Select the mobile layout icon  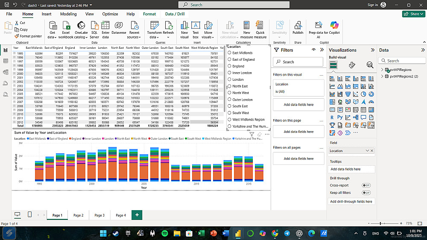(29, 215)
